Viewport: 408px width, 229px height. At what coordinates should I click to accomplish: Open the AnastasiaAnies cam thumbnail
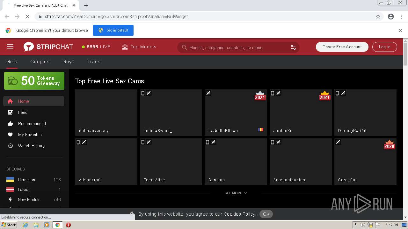coord(301,162)
